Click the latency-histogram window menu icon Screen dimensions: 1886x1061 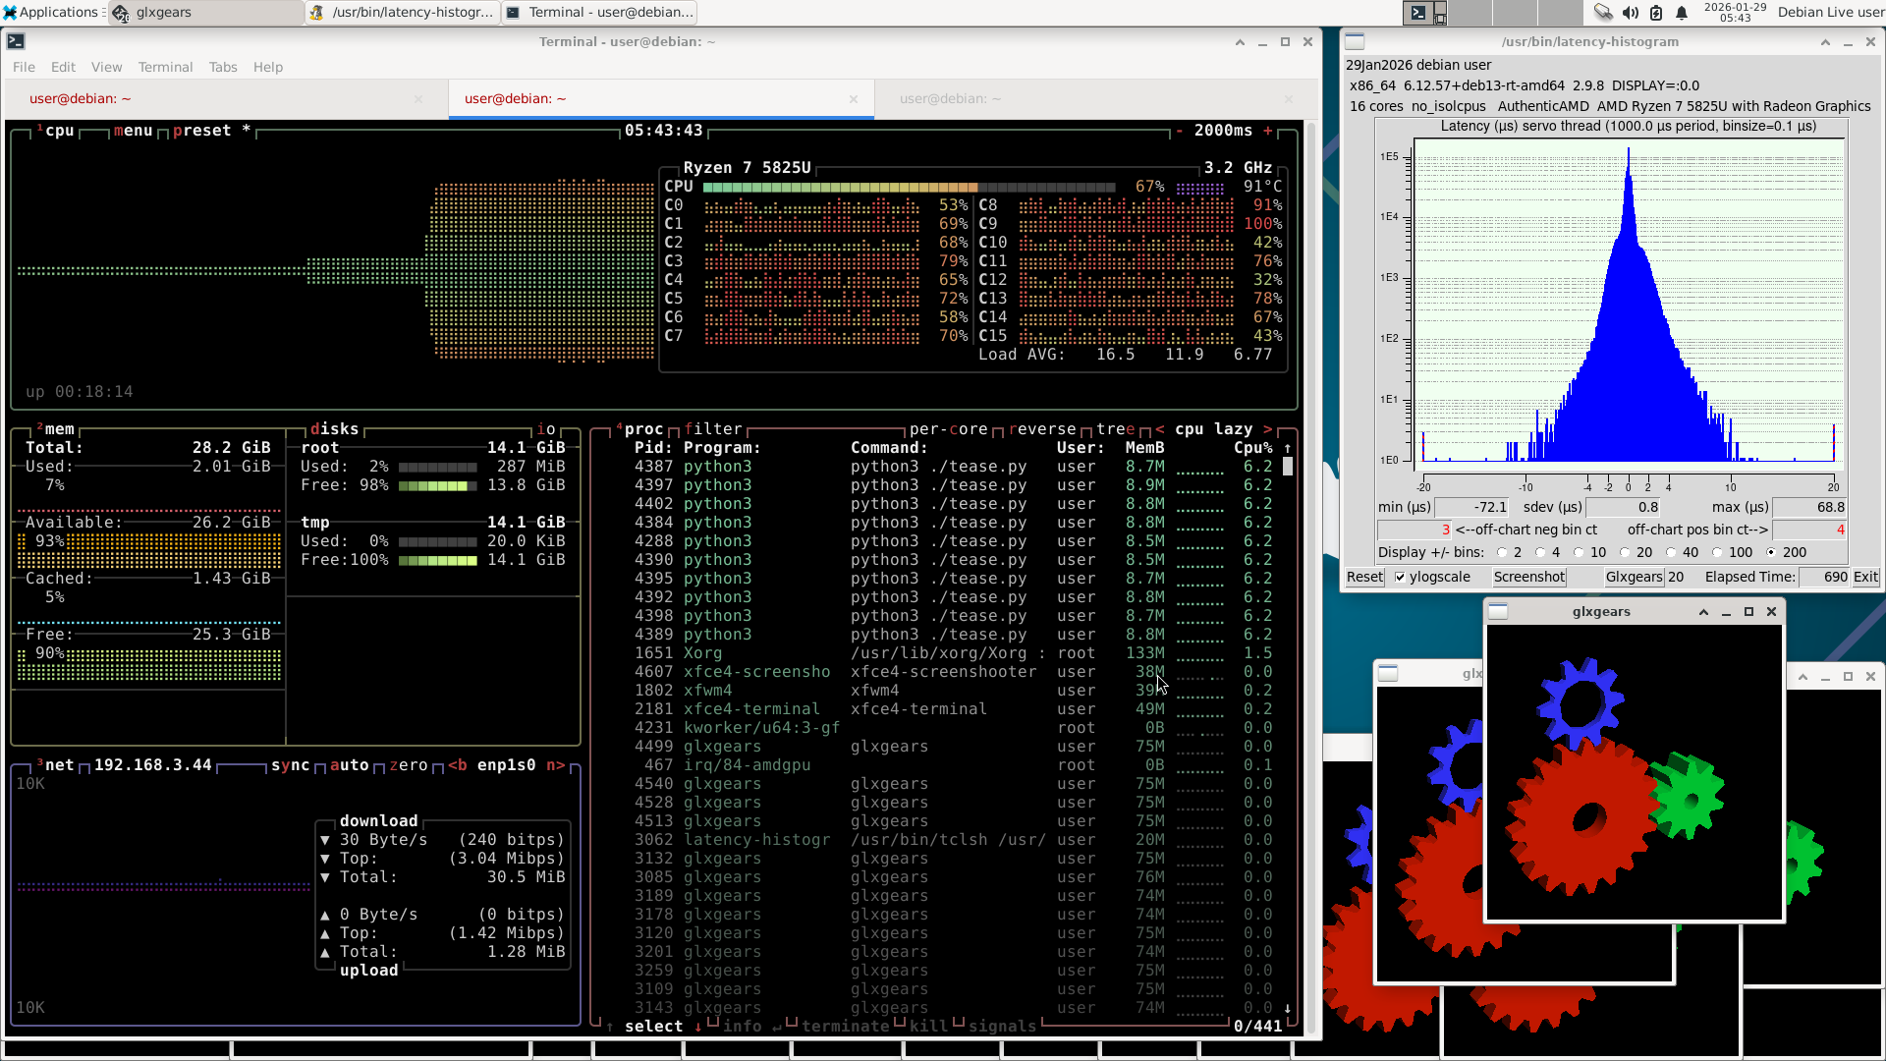point(1355,41)
